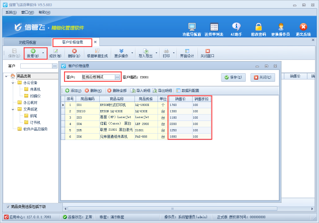This screenshot has height=223, width=319.
Task: Select the 办公耗材 tree item
Action: click(30, 103)
